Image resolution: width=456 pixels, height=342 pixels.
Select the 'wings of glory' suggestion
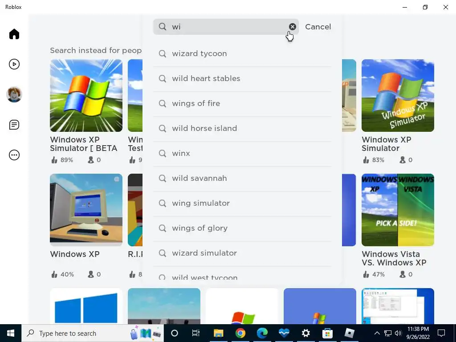coord(242,228)
